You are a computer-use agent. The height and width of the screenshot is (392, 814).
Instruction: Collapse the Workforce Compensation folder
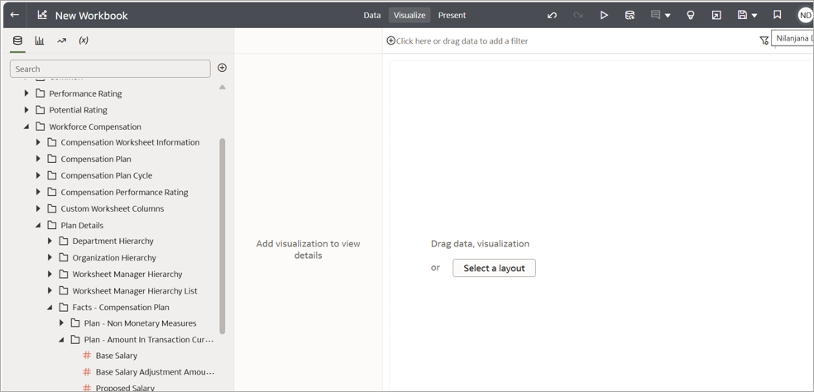tap(26, 127)
